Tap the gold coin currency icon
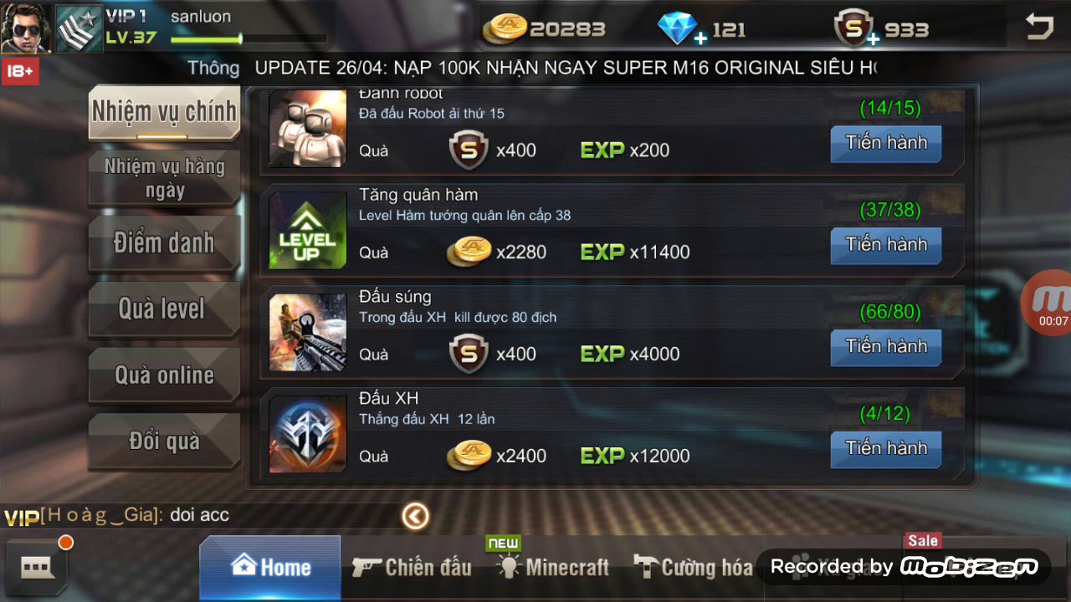Viewport: 1071px width, 602px height. pos(505,28)
